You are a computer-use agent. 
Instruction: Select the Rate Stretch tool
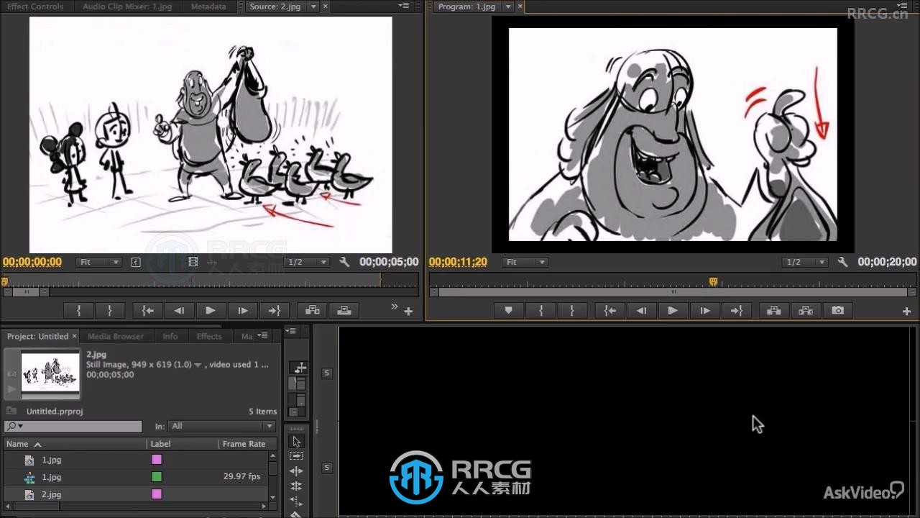pos(297,501)
